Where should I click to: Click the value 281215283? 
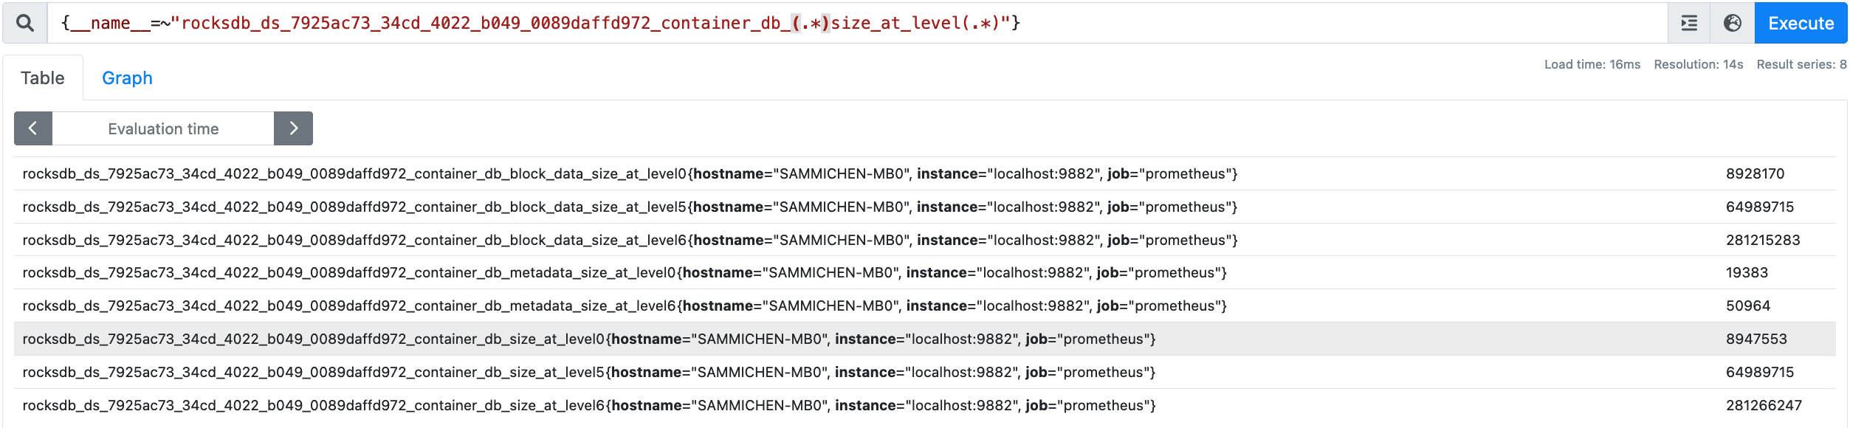(x=1763, y=240)
